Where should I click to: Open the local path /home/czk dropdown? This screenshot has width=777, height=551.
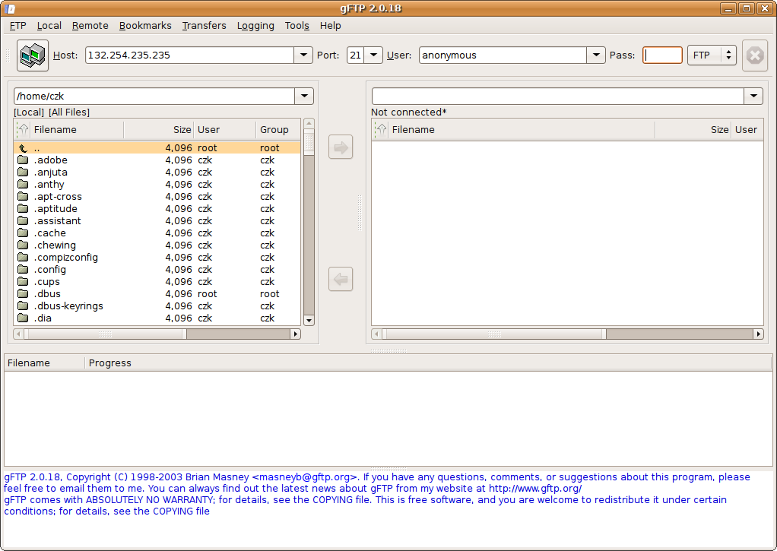pos(304,96)
